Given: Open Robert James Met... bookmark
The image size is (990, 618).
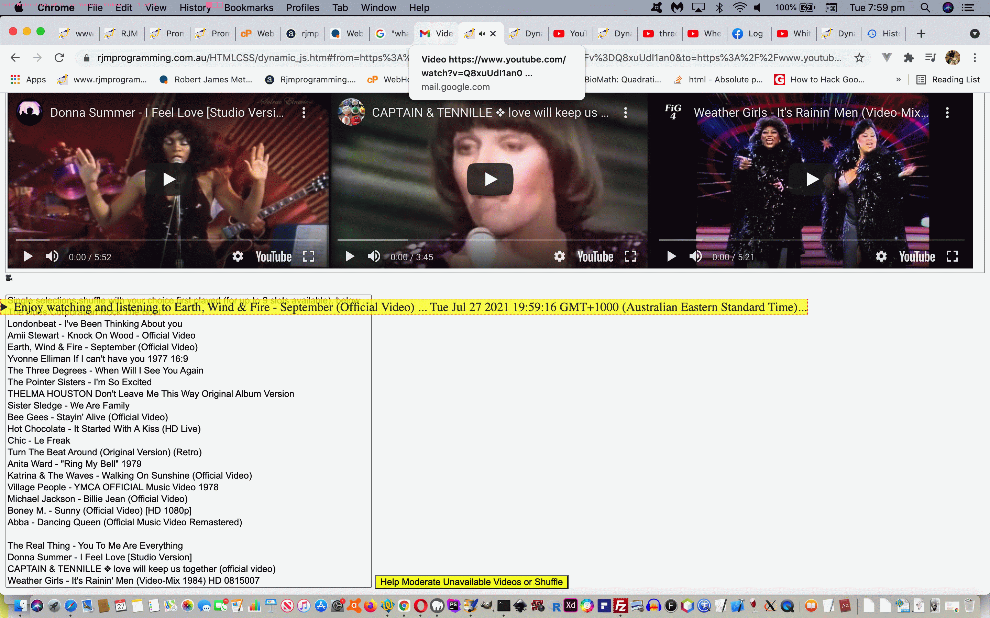Looking at the screenshot, I should click(206, 80).
